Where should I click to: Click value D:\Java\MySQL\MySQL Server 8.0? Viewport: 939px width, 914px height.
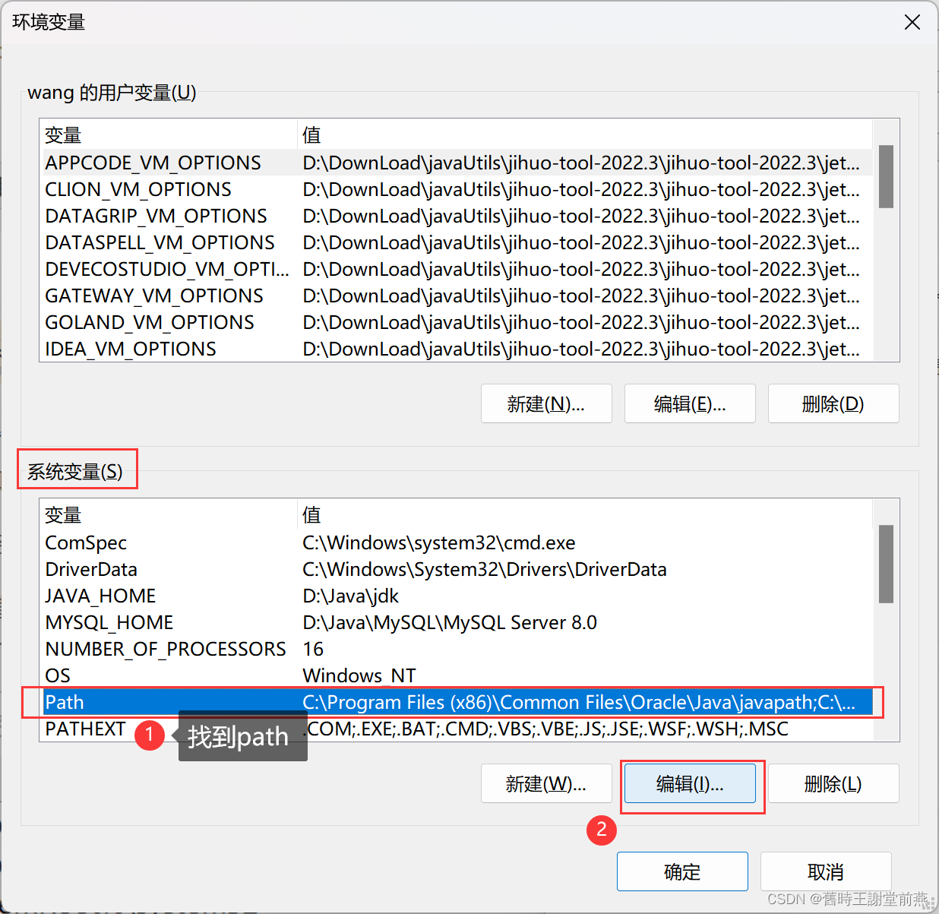point(450,622)
